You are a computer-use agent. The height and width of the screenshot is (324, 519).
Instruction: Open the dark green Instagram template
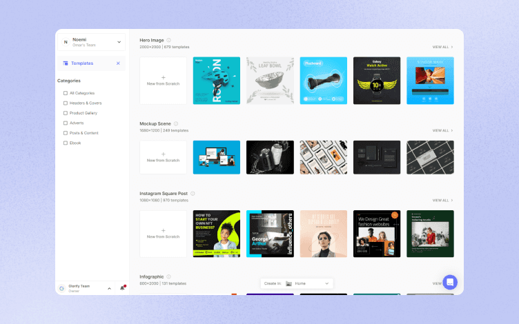tap(430, 234)
